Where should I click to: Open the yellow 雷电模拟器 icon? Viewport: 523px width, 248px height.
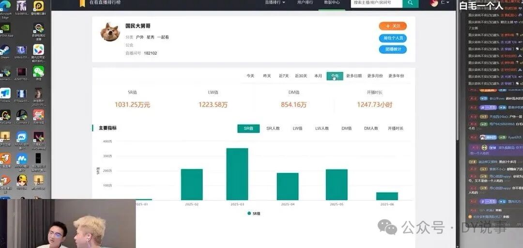[x=38, y=6]
